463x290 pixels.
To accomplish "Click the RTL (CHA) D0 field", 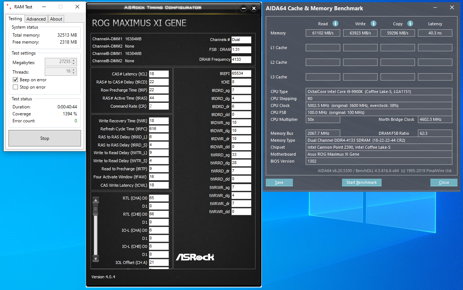I will point(159,198).
